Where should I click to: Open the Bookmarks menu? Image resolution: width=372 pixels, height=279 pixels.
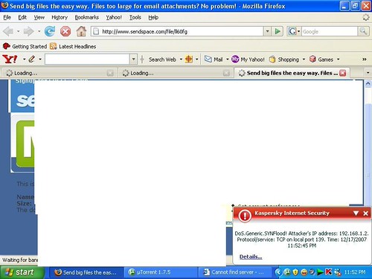pyautogui.click(x=87, y=17)
